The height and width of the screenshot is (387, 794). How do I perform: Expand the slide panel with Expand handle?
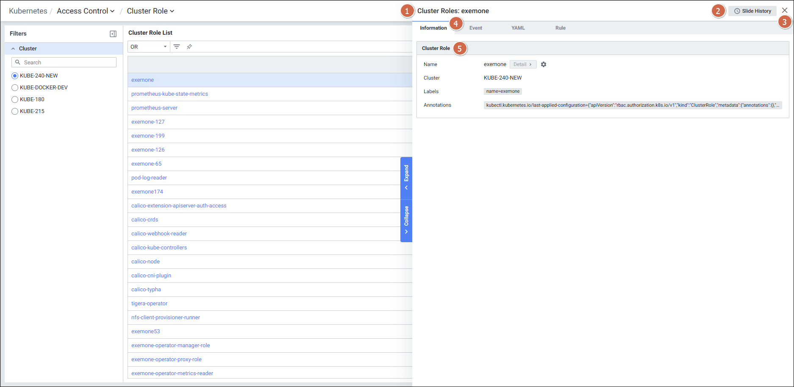coord(406,177)
